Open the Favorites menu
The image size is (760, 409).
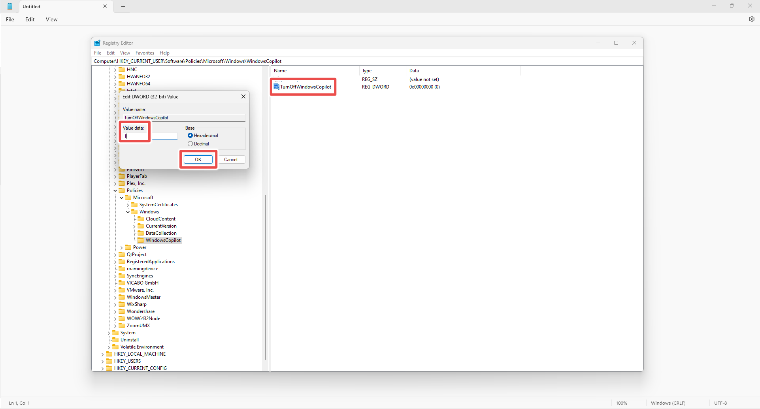145,53
